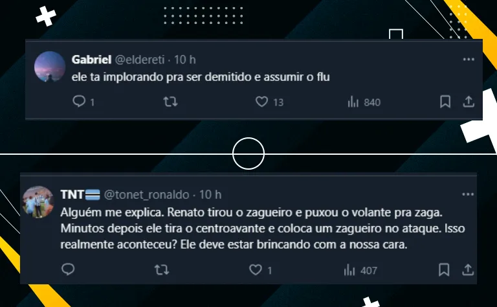
Task: Visit the @tonet_ronaldo handle link
Action: (146, 195)
